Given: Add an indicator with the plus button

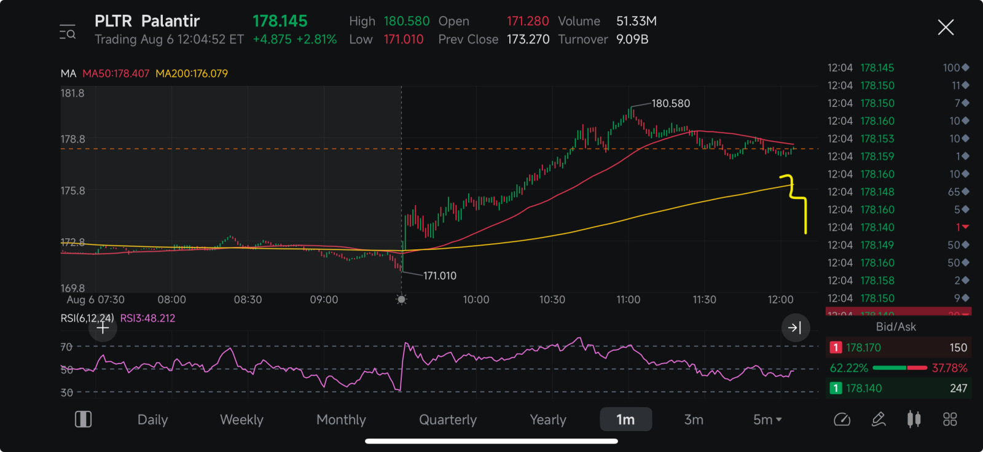Looking at the screenshot, I should [103, 328].
